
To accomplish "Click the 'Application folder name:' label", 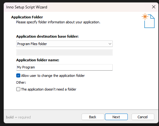I will point(38,60).
